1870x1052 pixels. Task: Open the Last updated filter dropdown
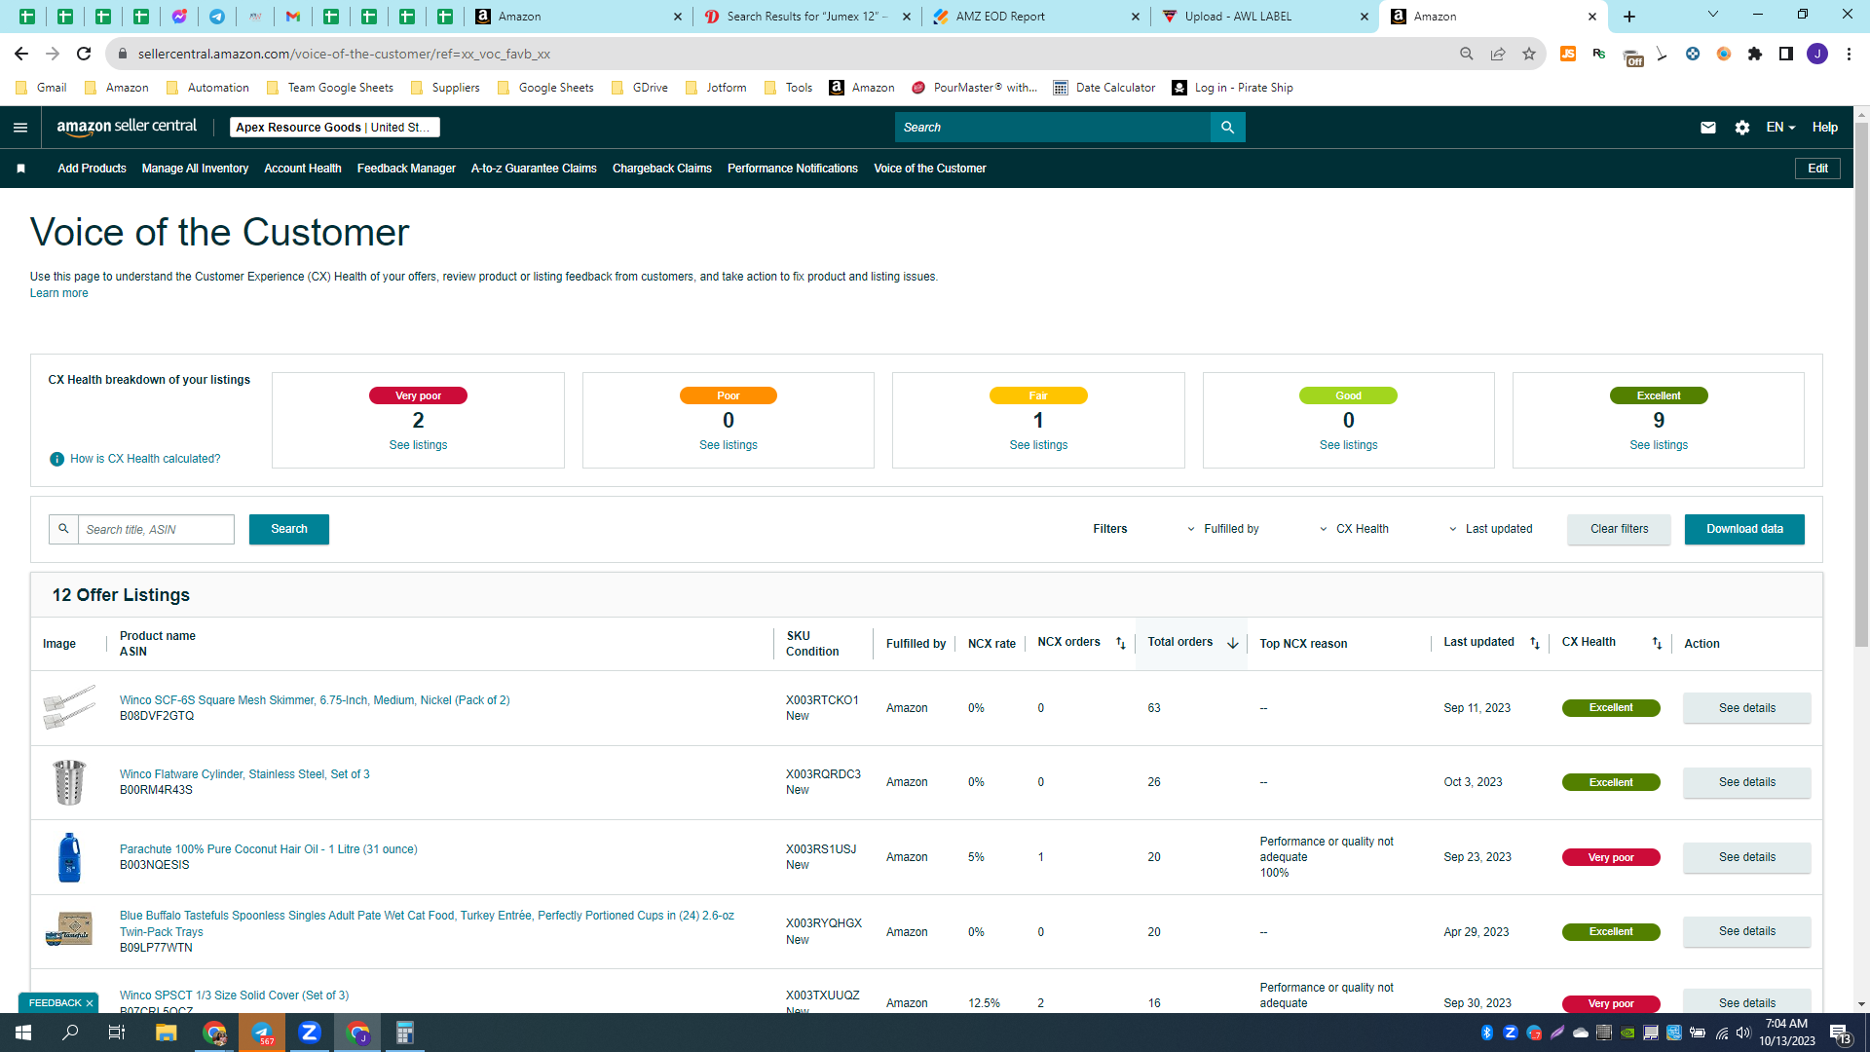[x=1490, y=529]
